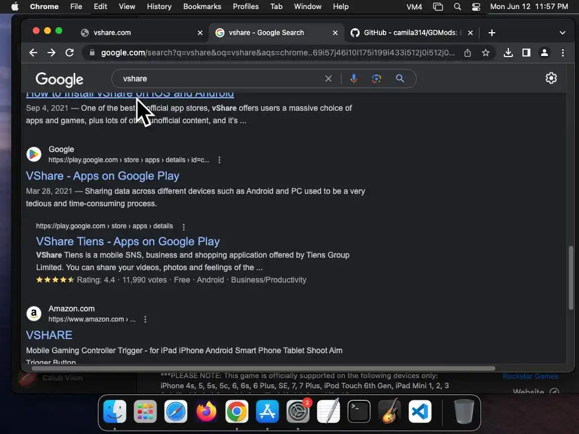This screenshot has height=434, width=579.
Task: Open the share icon in the address bar
Action: [468, 53]
